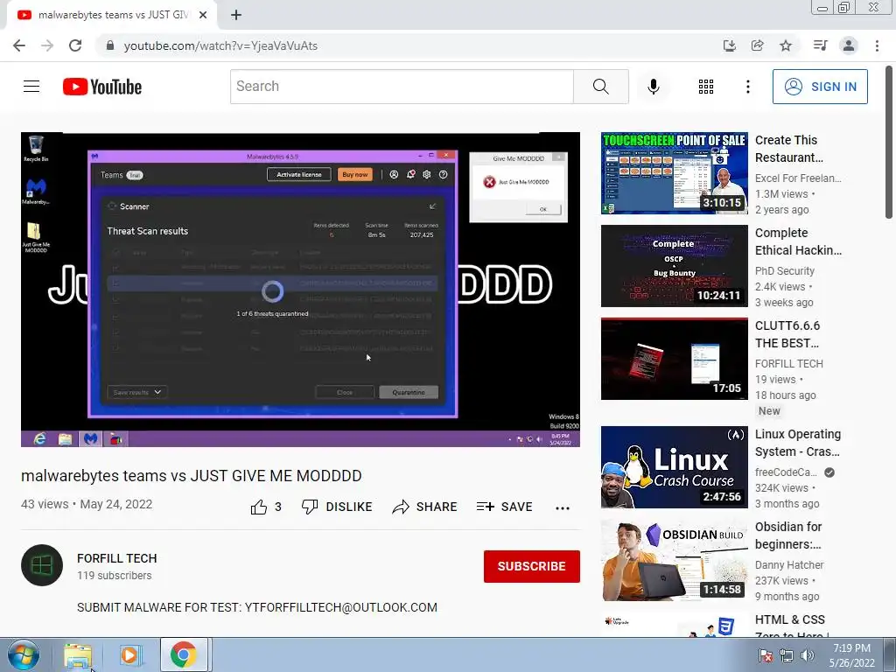This screenshot has width=896, height=672.
Task: Subscribe to FORFILL TECH
Action: [x=531, y=566]
